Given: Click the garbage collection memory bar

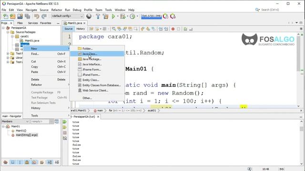Looking at the screenshot, I should pos(152,17).
